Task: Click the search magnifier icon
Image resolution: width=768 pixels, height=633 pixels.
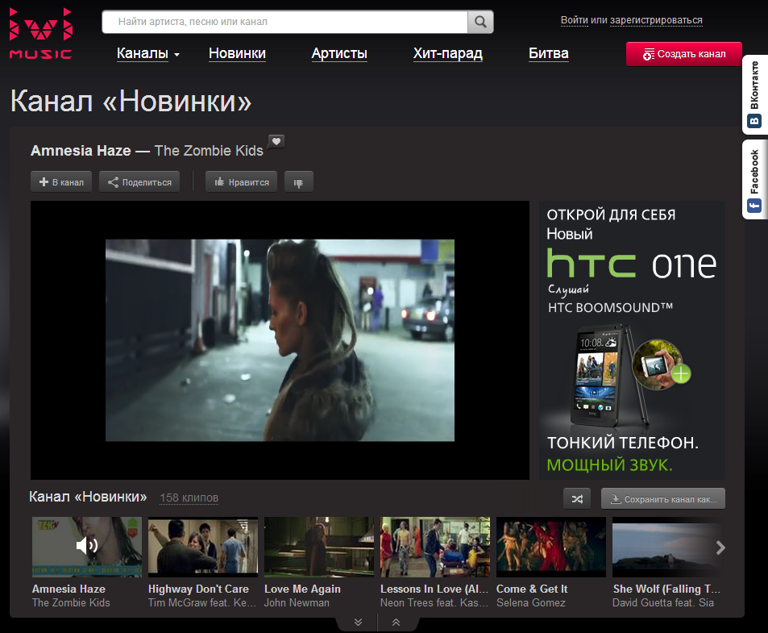Action: tap(480, 22)
